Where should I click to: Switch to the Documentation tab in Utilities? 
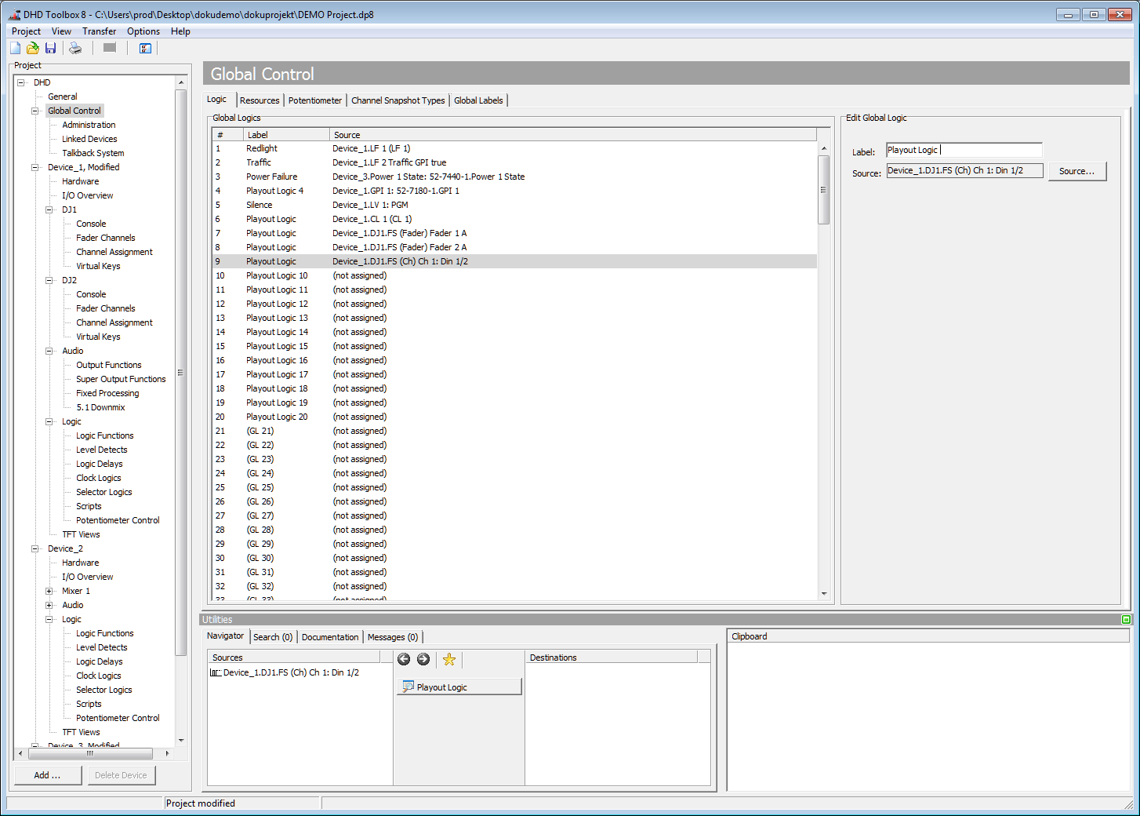[329, 636]
